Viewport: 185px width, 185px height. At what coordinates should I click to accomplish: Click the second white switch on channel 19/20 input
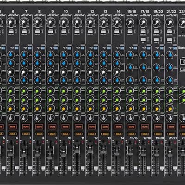point(156,40)
